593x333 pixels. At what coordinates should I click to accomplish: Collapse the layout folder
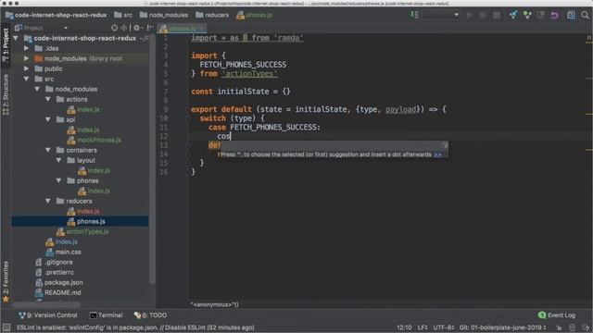59,160
